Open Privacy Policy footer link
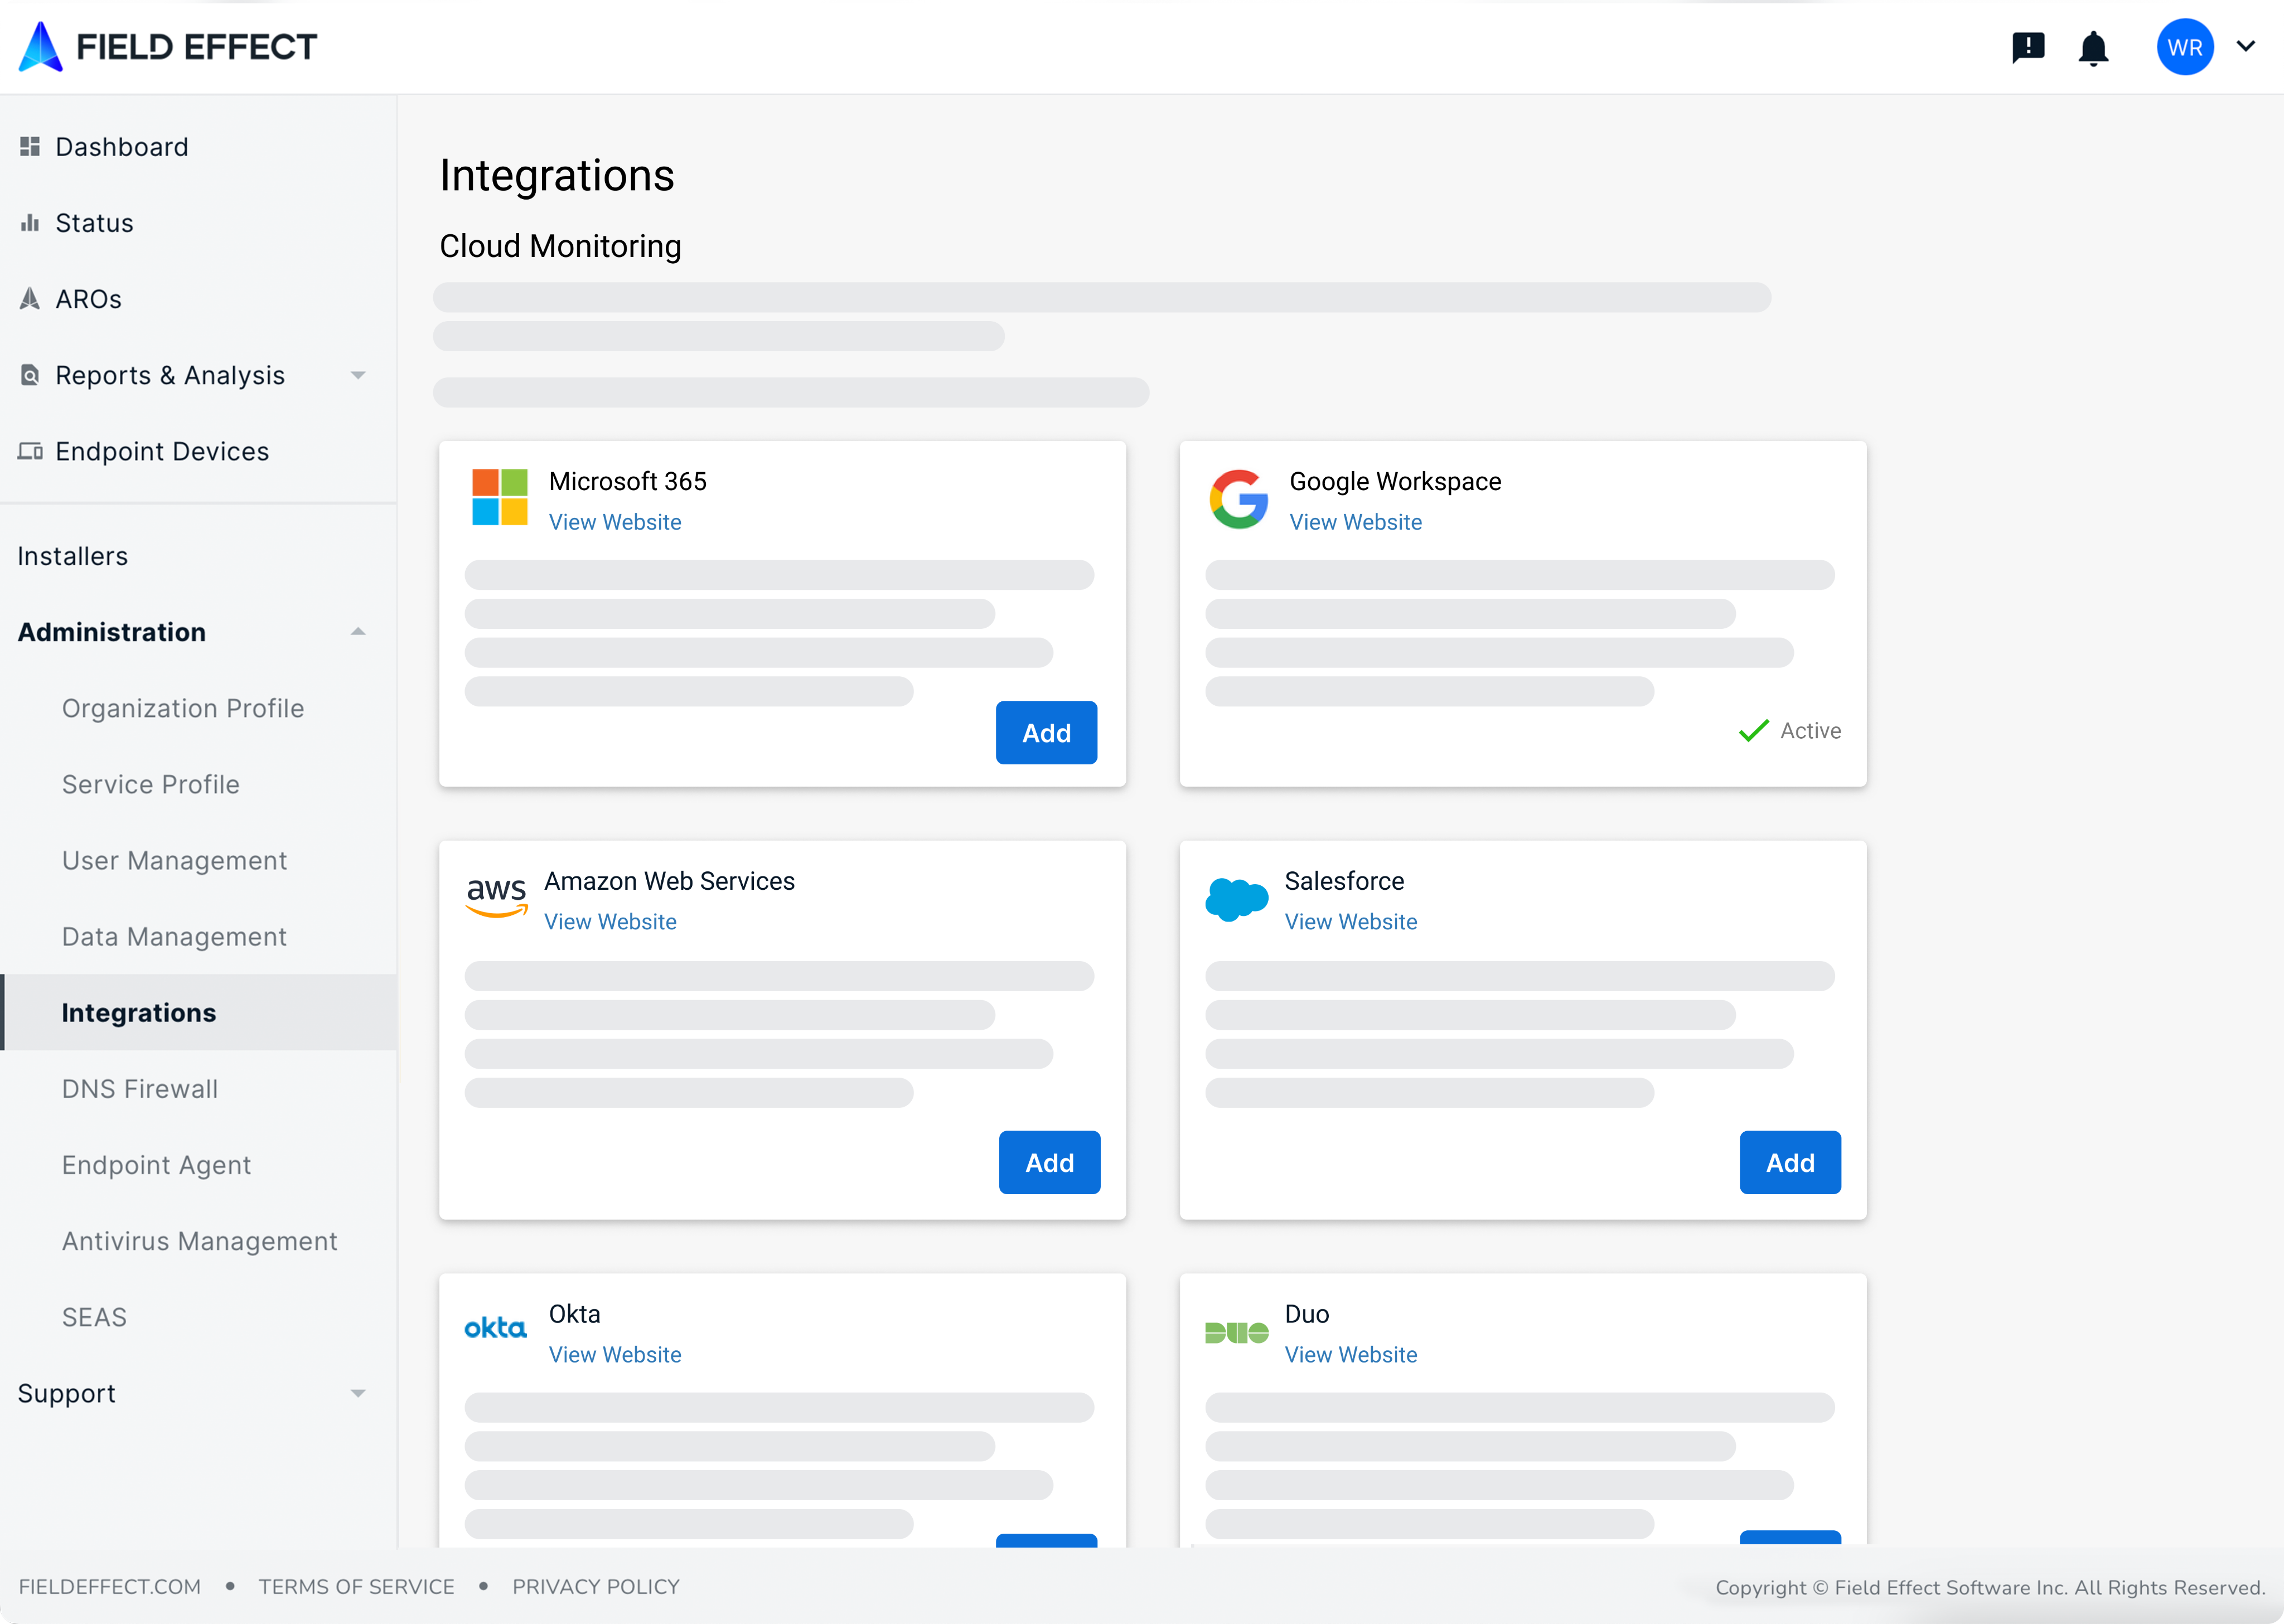 pos(596,1587)
